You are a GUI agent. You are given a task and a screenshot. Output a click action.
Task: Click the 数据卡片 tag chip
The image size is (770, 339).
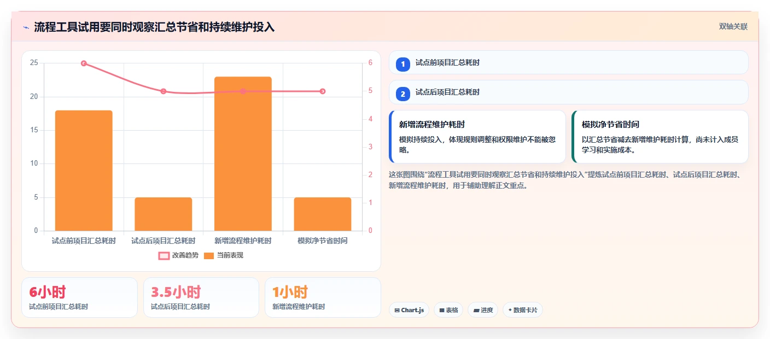(x=523, y=310)
